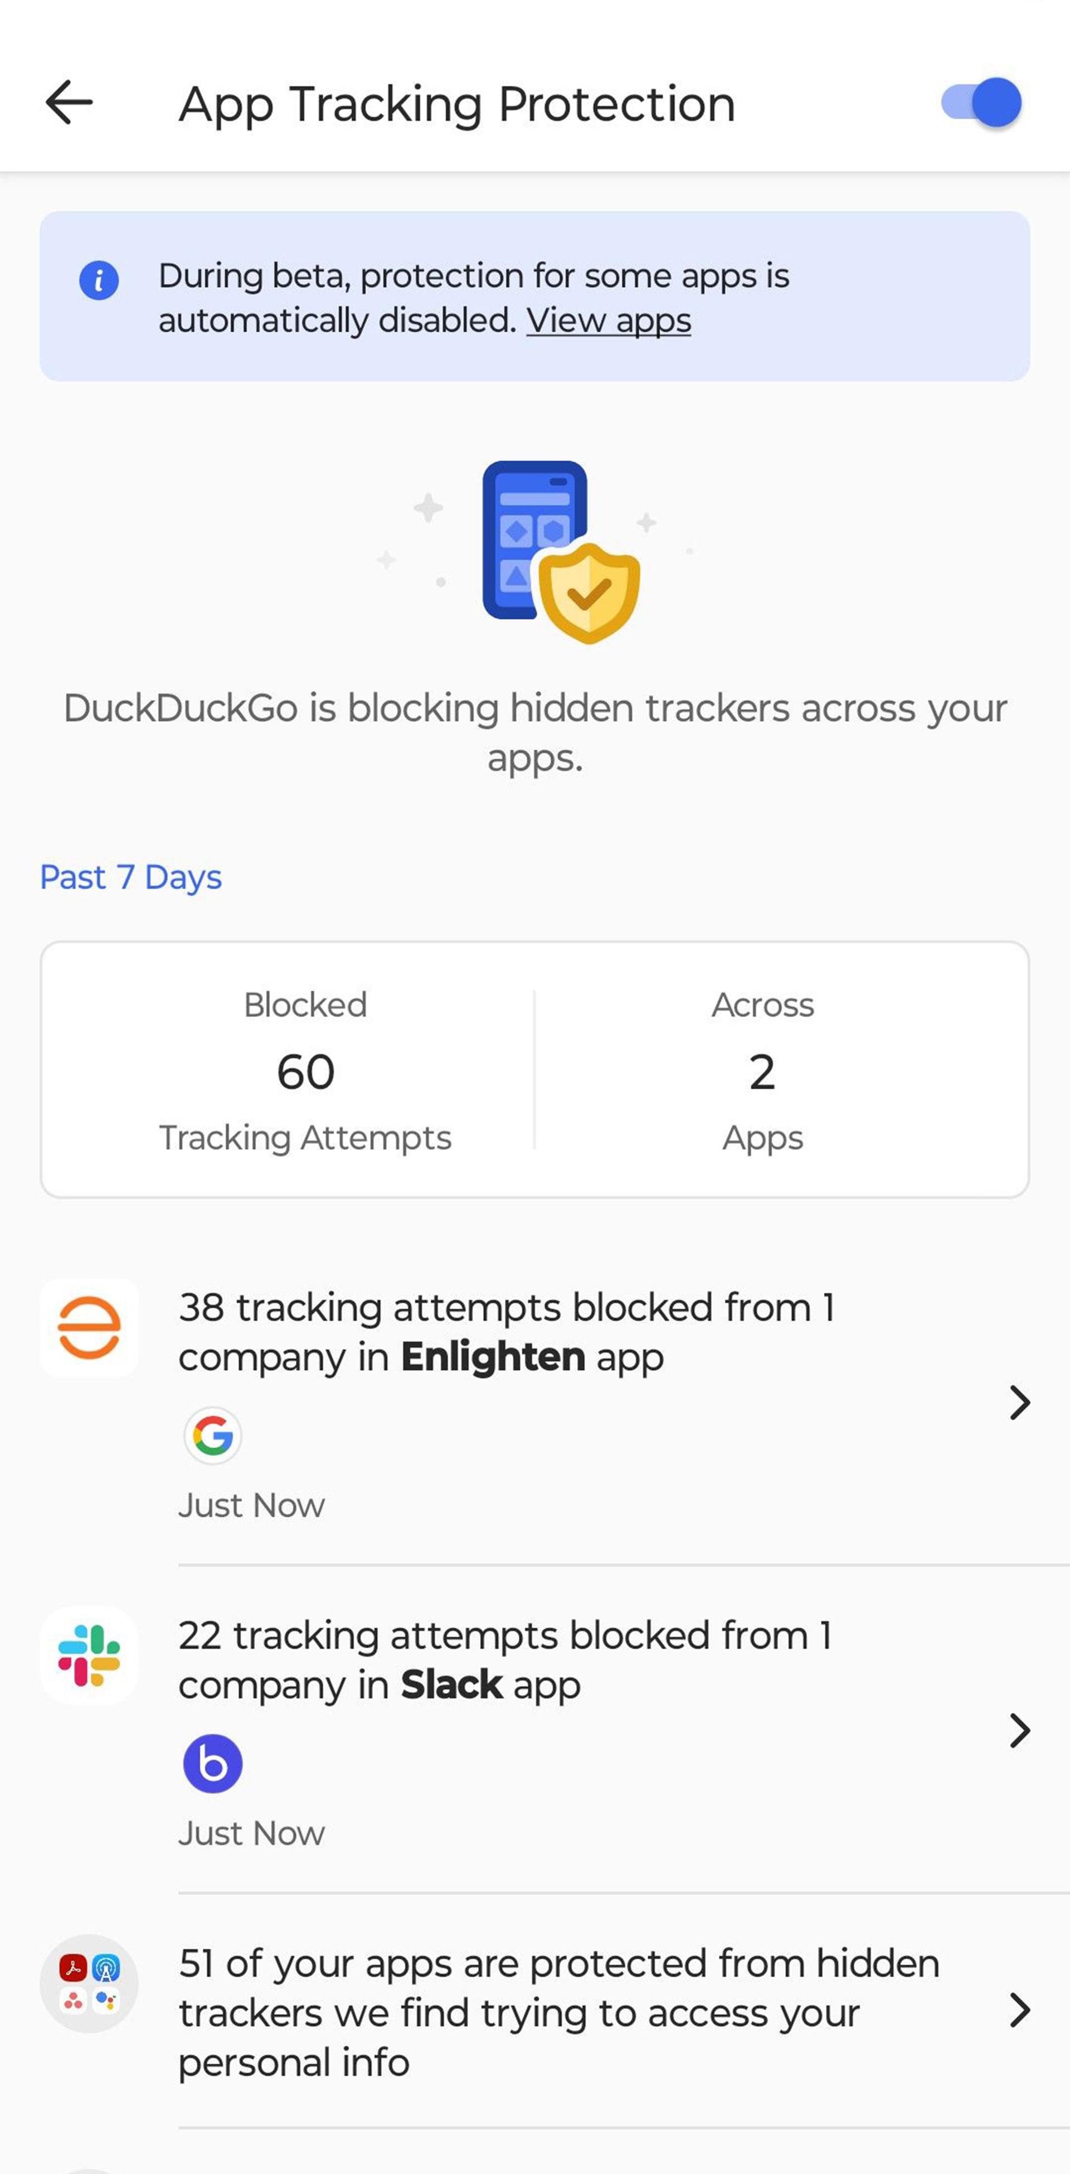
Task: Open 38 tracking attempts in Enlighten entry
Action: tap(535, 1403)
